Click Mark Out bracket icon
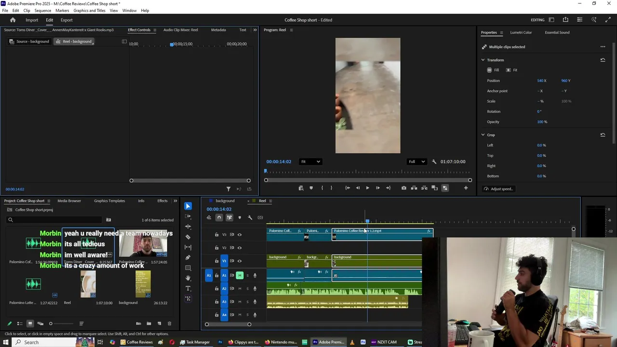The image size is (617, 347). click(331, 188)
